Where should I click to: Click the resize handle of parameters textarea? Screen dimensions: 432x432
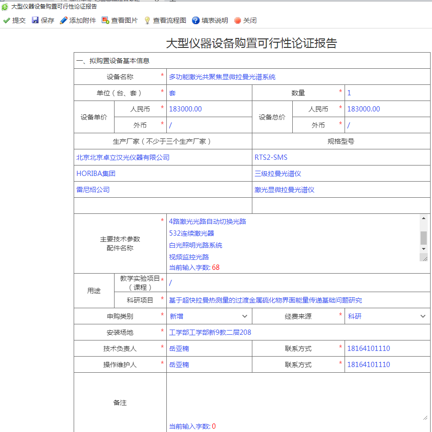pos(423,257)
